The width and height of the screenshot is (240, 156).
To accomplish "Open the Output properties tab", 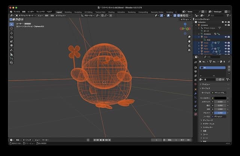I will pyautogui.click(x=196, y=72).
